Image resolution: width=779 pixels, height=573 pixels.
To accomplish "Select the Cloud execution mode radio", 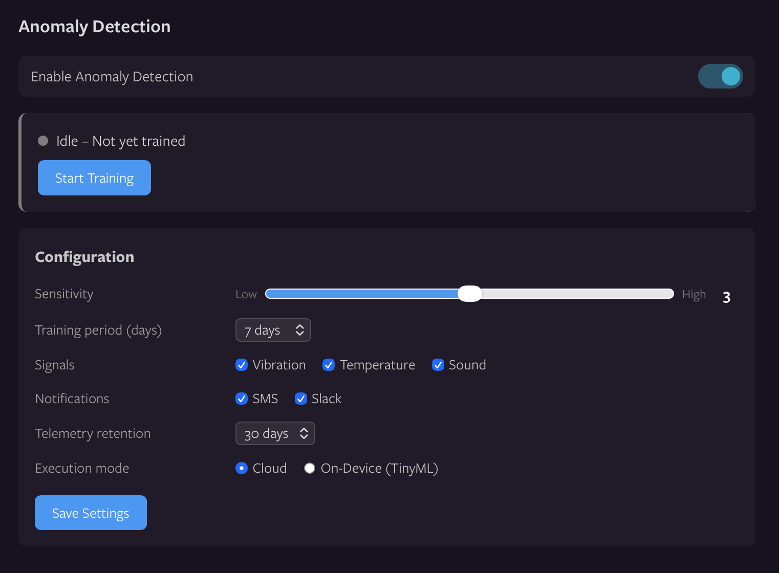I will [x=242, y=468].
